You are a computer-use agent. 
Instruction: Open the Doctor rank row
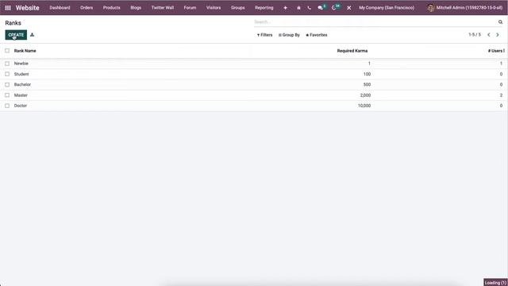[x=254, y=106]
